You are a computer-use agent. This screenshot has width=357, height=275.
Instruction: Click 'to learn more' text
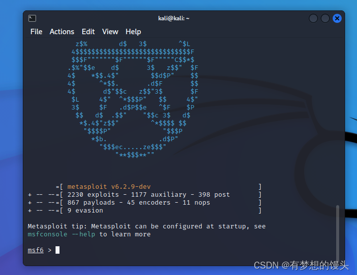tap(125, 234)
